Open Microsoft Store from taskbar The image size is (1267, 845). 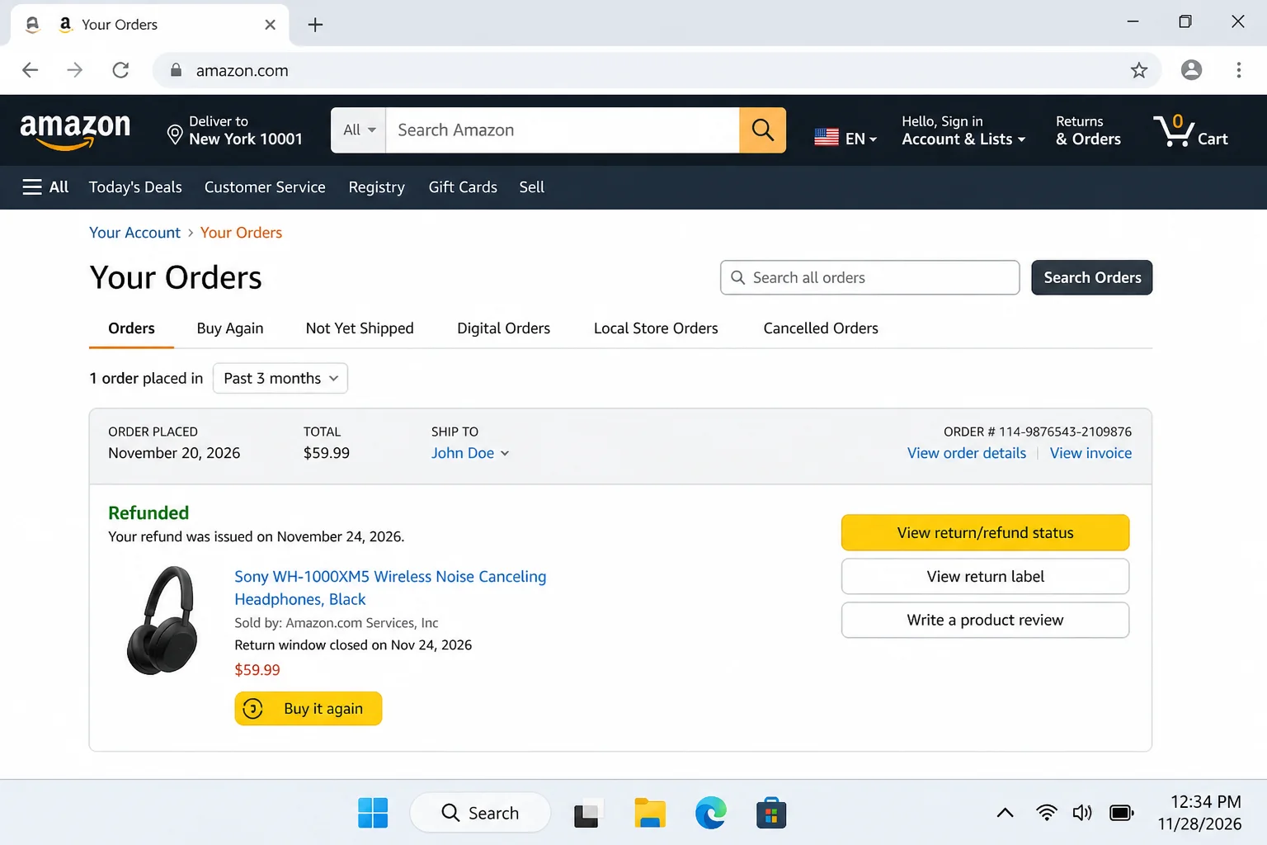point(771,813)
